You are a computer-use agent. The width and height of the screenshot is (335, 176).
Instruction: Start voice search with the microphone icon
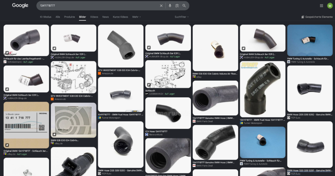pos(170,6)
